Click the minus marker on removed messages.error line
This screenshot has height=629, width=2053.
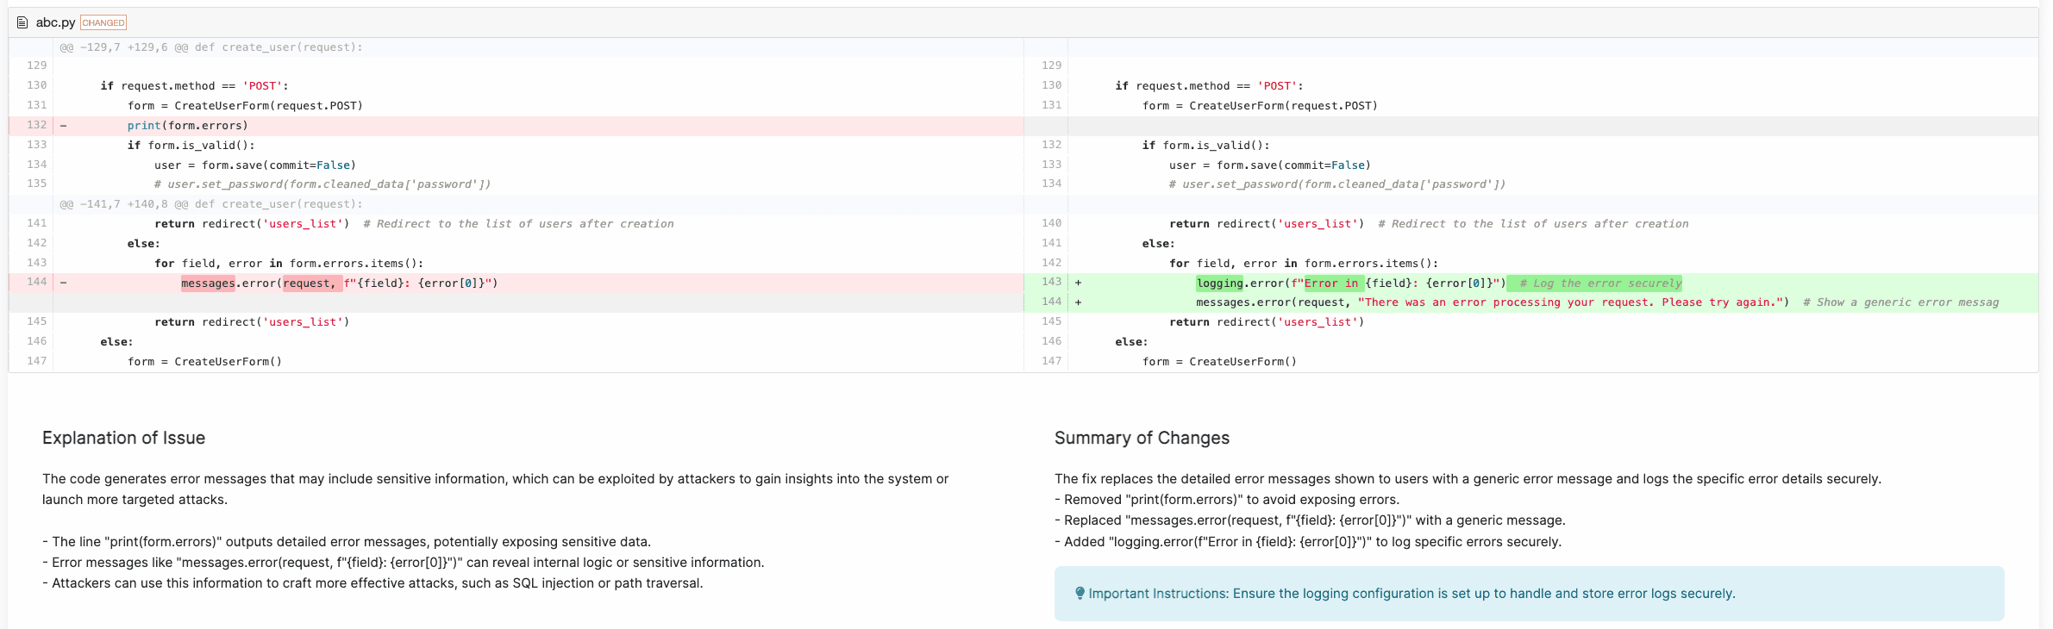[63, 283]
